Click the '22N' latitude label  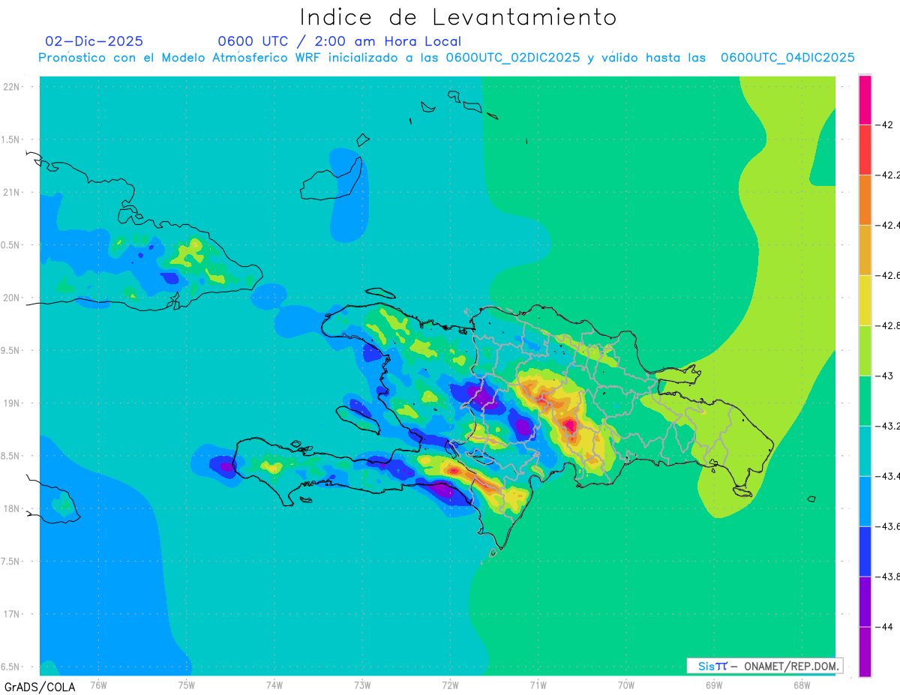11,87
